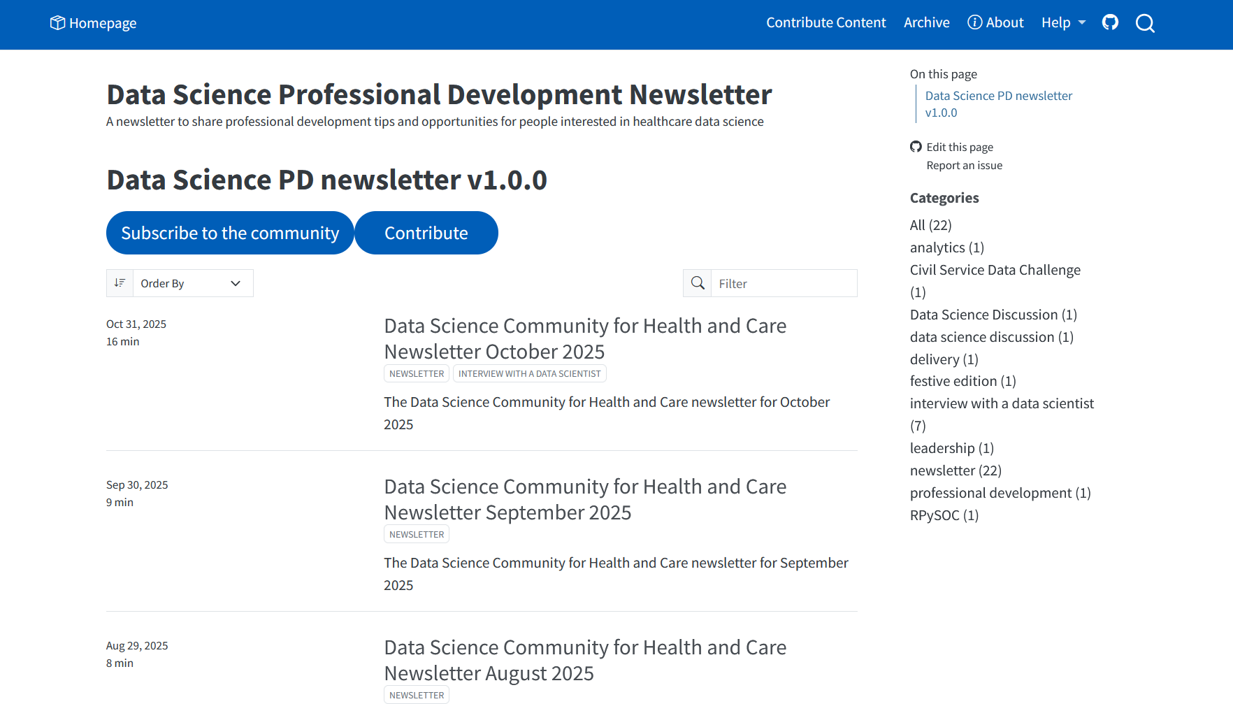
Task: Click the sort order icon near Order By
Action: pos(120,282)
